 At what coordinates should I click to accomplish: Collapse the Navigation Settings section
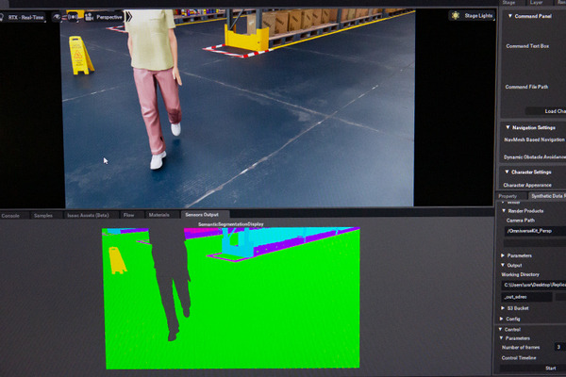503,126
